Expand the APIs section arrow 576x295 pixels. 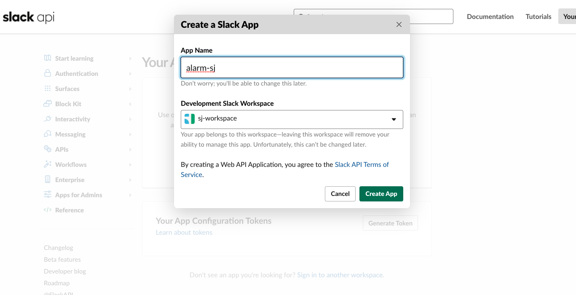click(x=130, y=150)
